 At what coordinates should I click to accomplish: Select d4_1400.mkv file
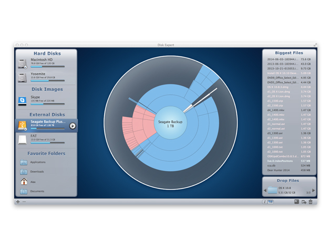pyautogui.click(x=289, y=110)
